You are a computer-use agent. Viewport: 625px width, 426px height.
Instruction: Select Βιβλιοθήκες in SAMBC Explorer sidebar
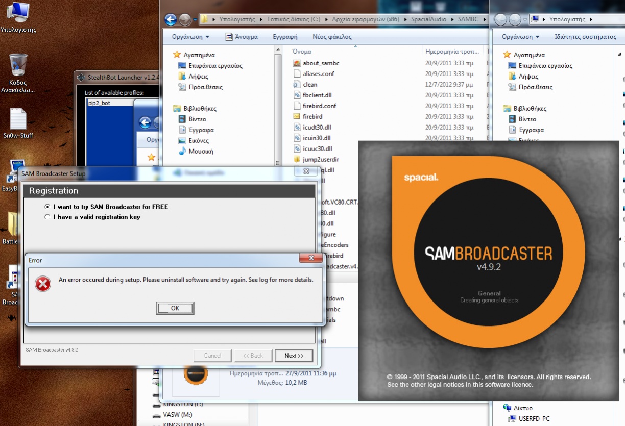195,109
